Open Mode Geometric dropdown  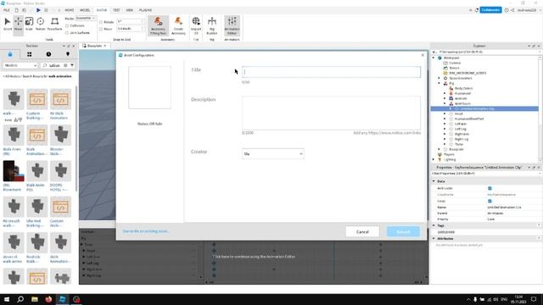click(85, 18)
